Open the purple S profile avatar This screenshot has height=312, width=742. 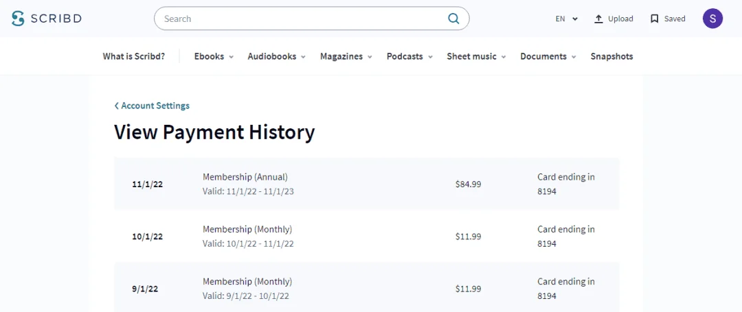pos(712,19)
